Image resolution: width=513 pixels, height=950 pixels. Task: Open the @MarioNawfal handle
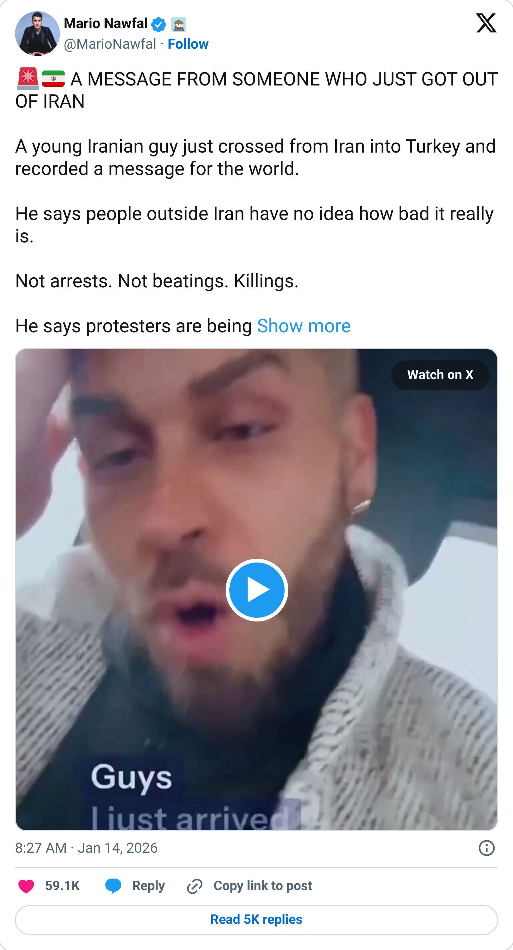[x=110, y=43]
